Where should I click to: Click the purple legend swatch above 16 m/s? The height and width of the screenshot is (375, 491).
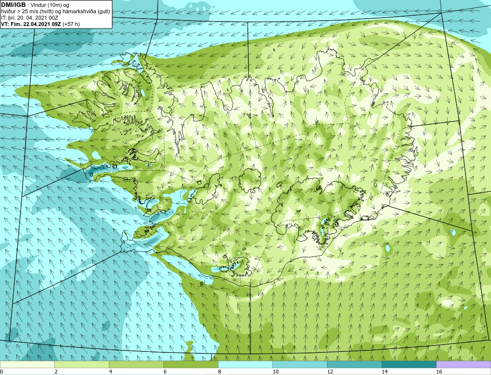pos(464,365)
